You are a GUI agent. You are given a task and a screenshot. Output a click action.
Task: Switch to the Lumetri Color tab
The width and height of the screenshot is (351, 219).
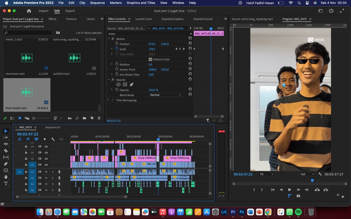coord(143,19)
